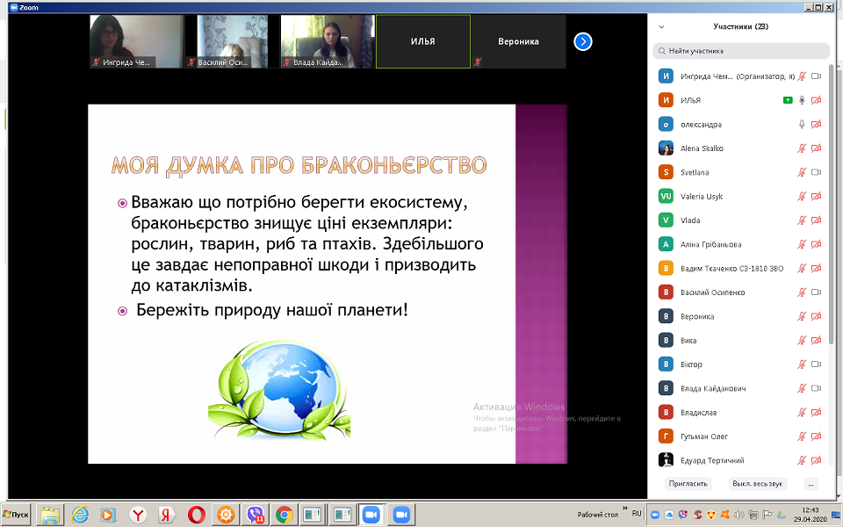Click the green screen-share icon beside ИЛЬЯ
Viewport: 843px width, 527px height.
click(x=788, y=100)
